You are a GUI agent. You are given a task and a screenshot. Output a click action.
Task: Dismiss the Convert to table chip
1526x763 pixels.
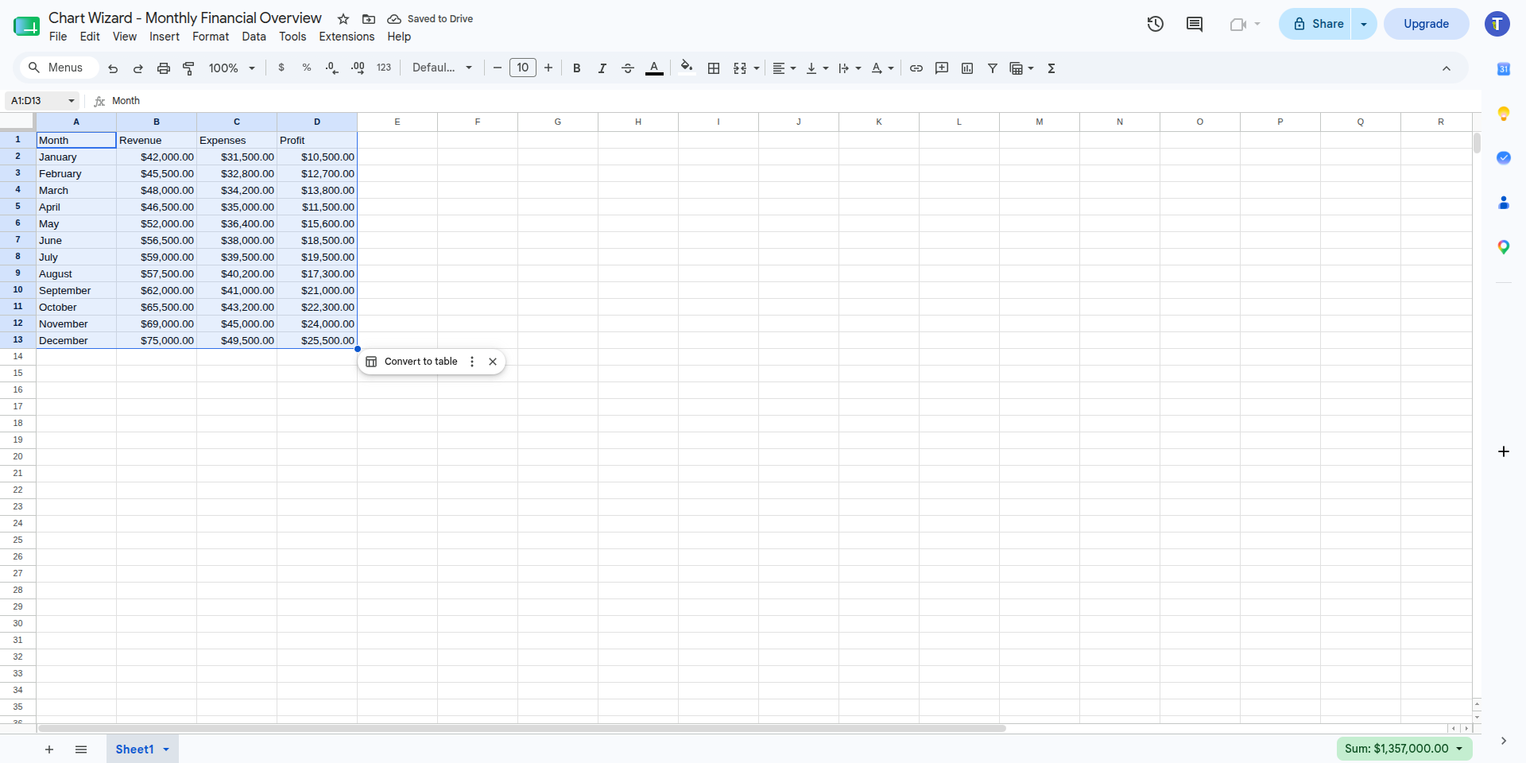(x=493, y=362)
